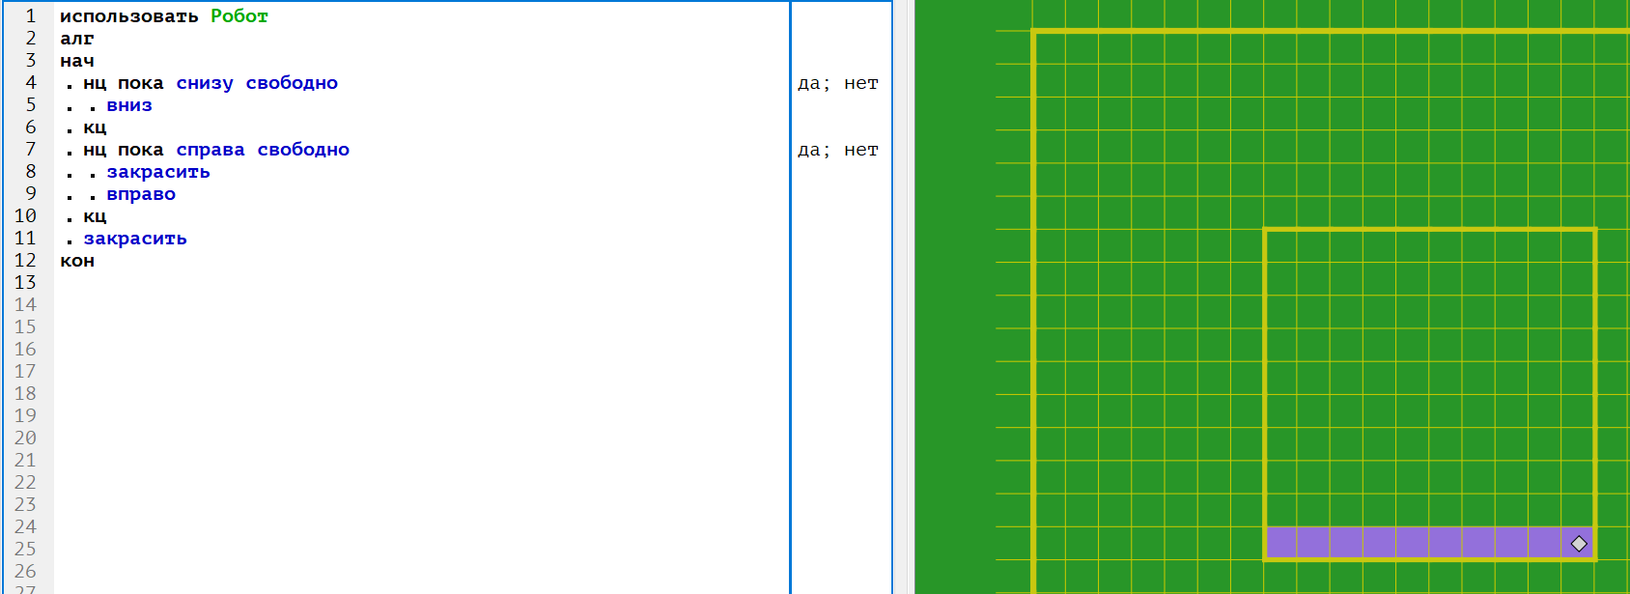Click line number 1 in the gutter

point(31,16)
